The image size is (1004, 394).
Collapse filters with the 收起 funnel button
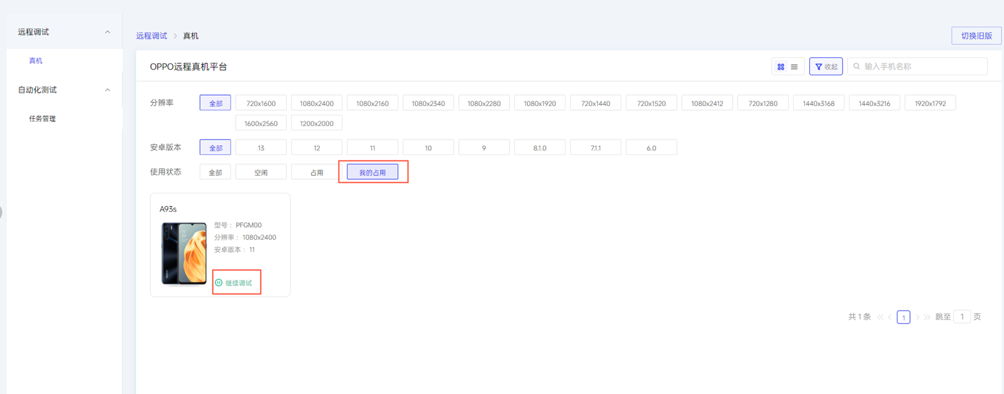pos(826,67)
